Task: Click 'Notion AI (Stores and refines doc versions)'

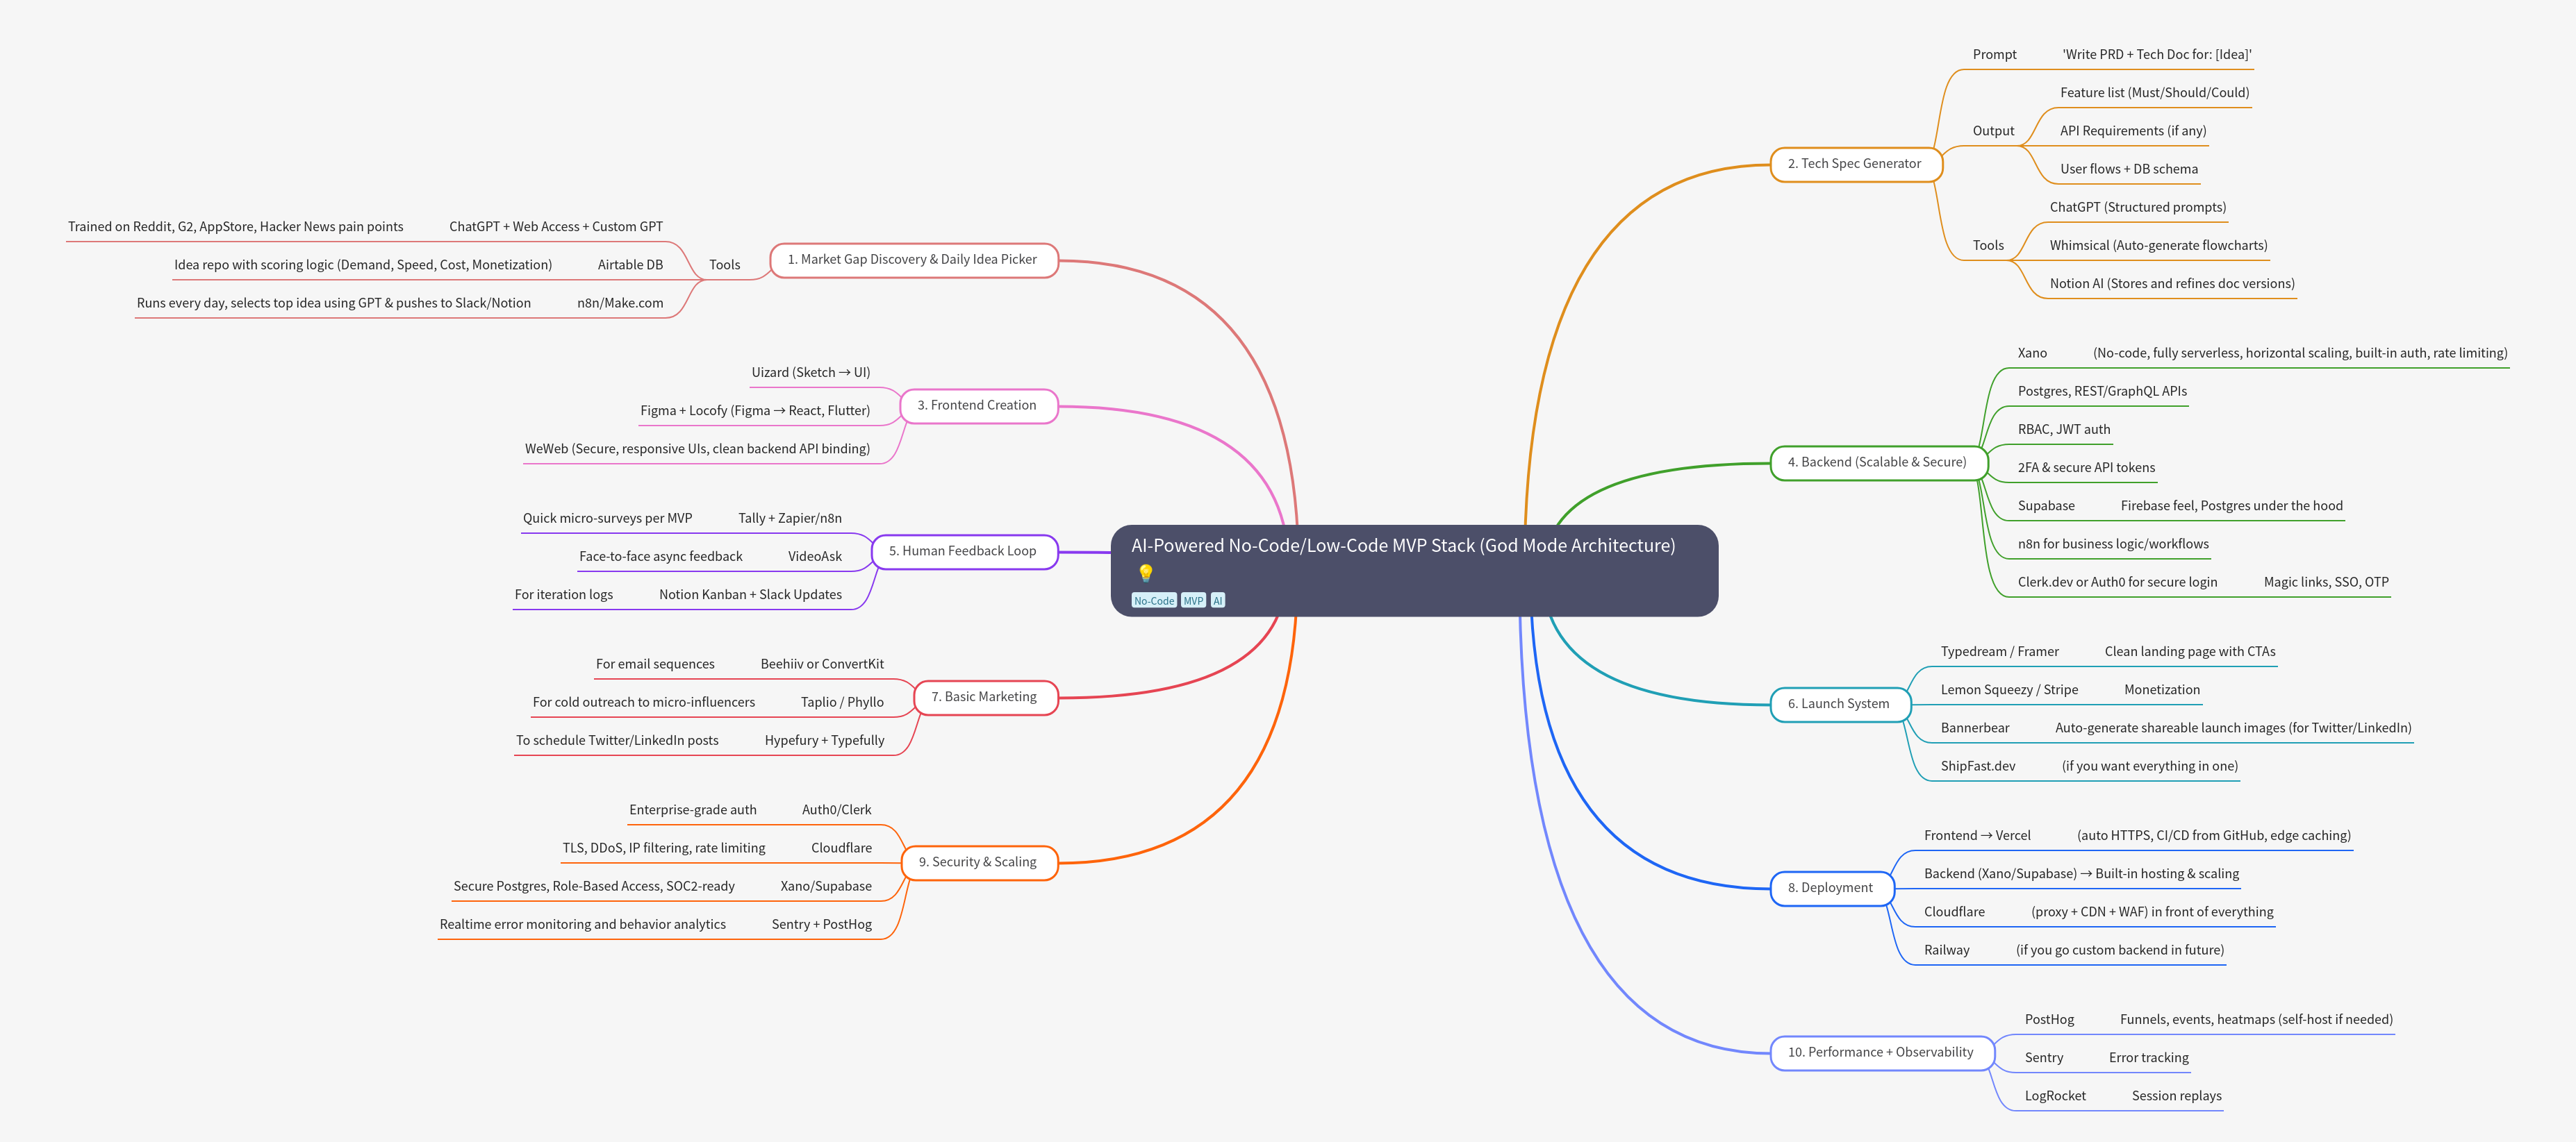Action: tap(2172, 284)
